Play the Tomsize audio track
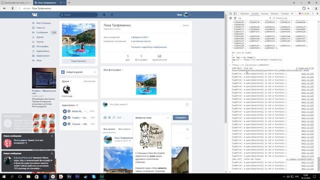The image size is (320, 180). point(64,124)
